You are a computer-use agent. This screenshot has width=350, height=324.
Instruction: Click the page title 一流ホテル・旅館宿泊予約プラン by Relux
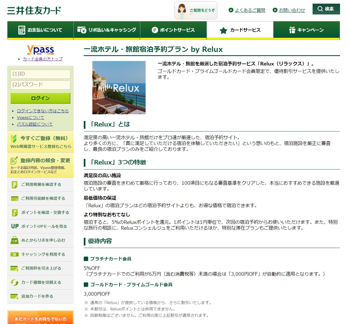coord(153,49)
